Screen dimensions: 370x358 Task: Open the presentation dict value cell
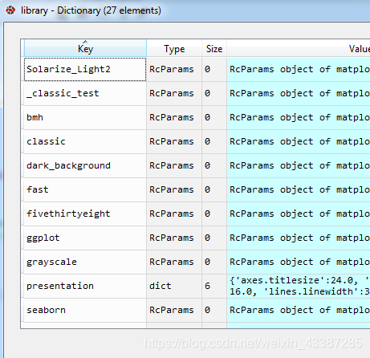pos(299,286)
